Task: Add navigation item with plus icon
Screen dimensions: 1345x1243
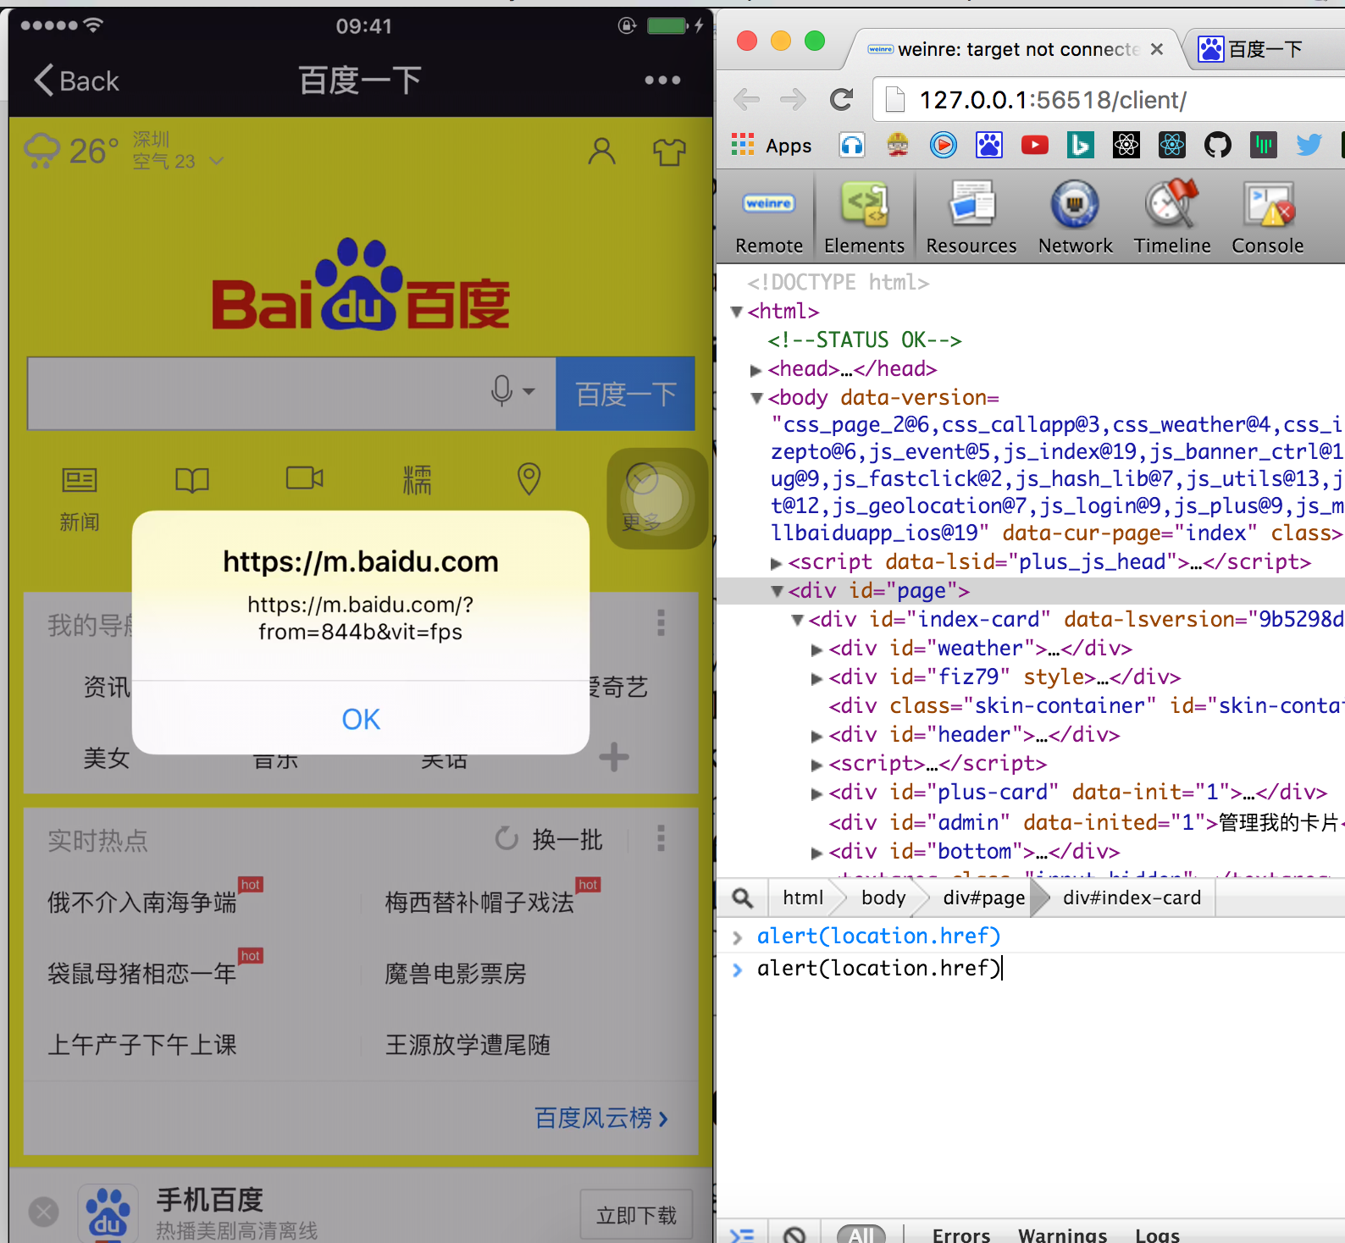Action: pos(614,757)
